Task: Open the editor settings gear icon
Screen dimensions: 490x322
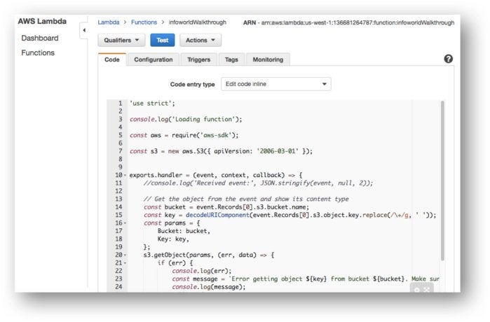Action: click(x=417, y=290)
